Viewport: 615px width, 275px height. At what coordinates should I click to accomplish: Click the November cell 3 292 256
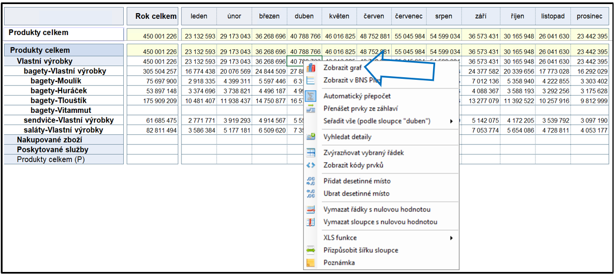(553, 91)
